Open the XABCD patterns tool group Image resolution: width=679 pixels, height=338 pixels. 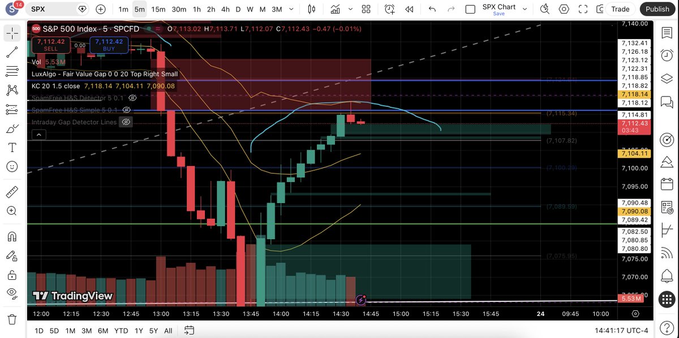click(x=12, y=90)
